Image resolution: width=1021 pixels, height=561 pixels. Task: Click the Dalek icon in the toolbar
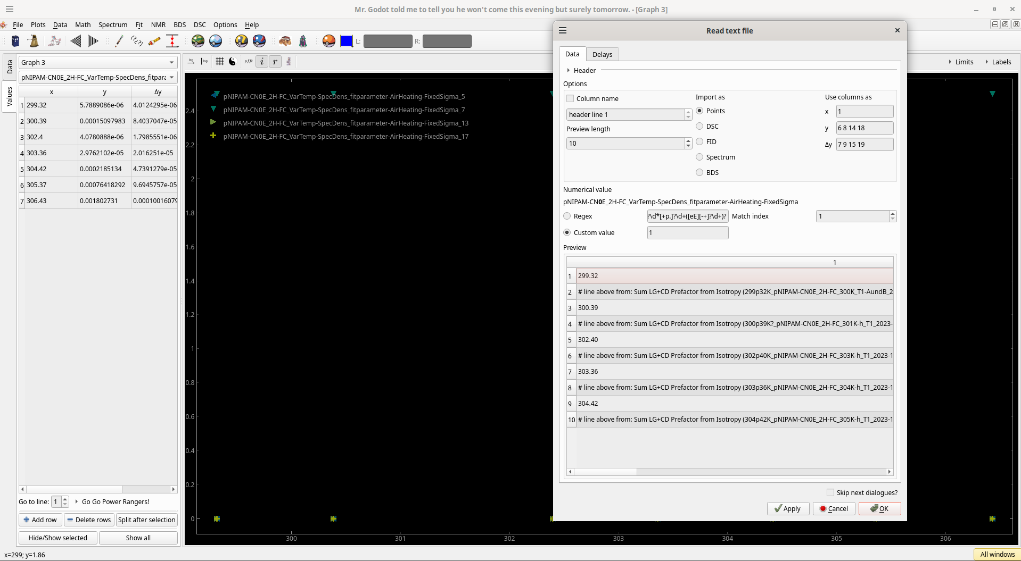coord(34,41)
